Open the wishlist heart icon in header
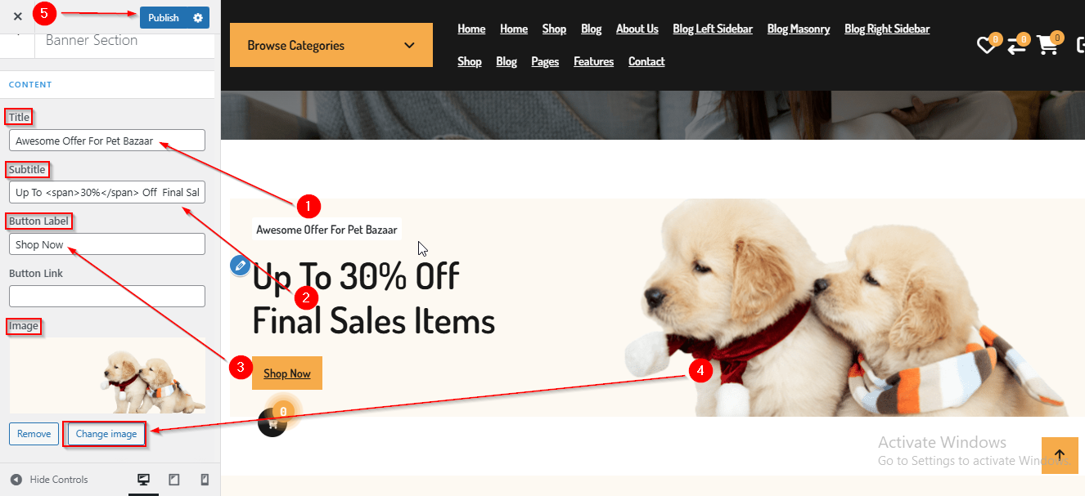 (x=987, y=46)
